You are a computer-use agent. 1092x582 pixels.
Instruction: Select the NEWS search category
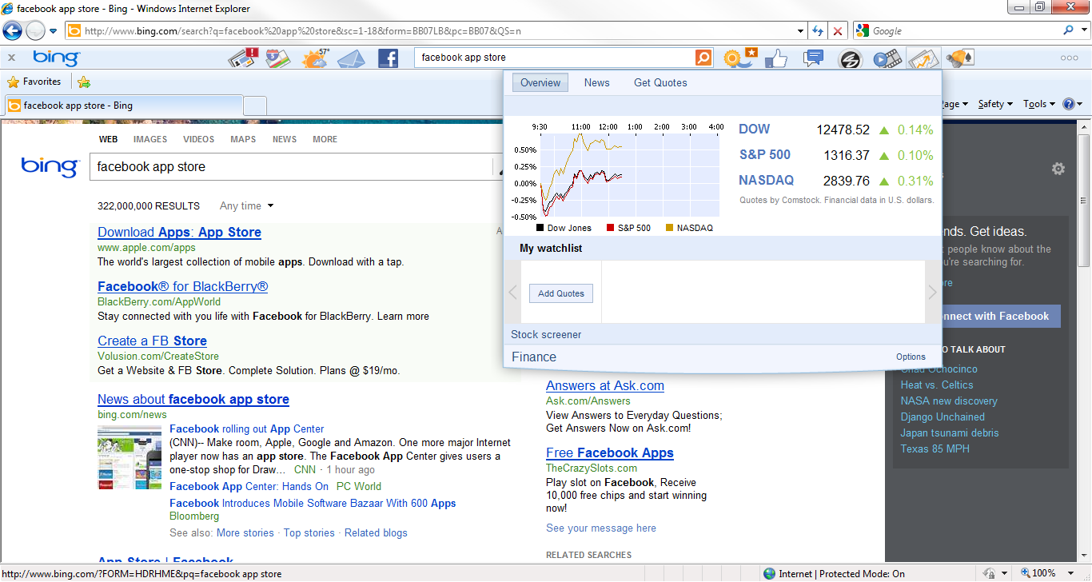tap(285, 139)
